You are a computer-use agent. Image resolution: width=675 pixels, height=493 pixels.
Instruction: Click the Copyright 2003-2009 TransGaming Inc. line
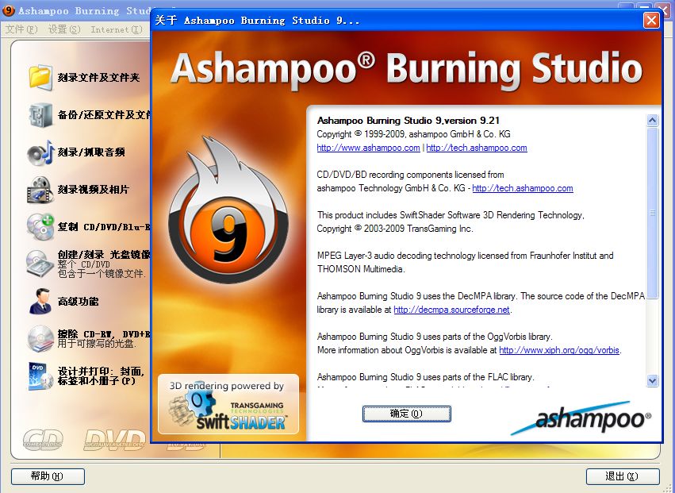tap(395, 229)
